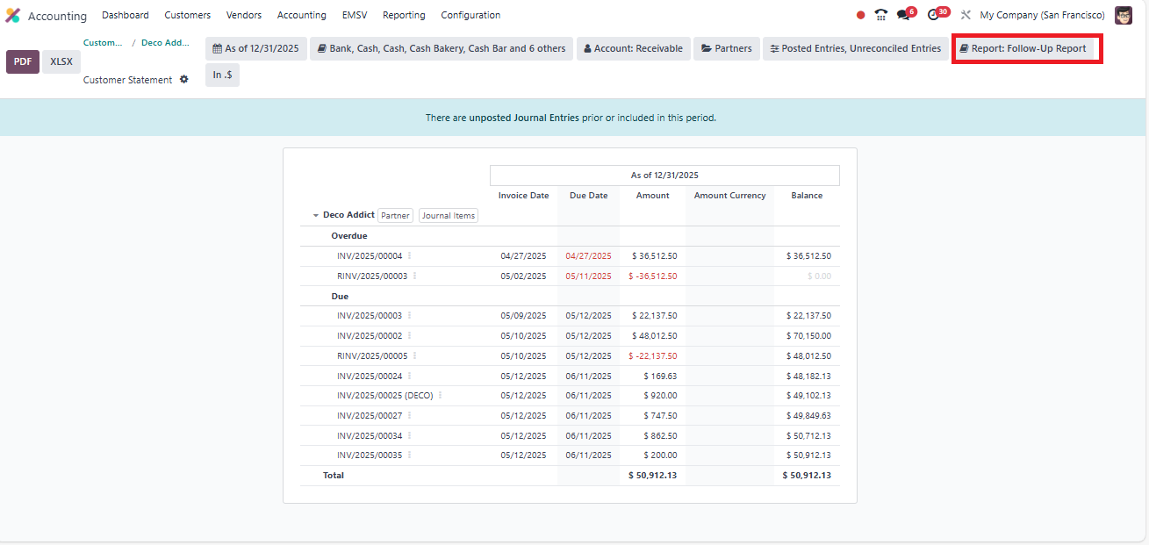Open Posted Entries, Unreconciled Entries options
The image size is (1149, 545).
click(x=856, y=48)
